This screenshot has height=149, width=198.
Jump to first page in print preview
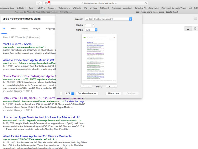pos(84,86)
